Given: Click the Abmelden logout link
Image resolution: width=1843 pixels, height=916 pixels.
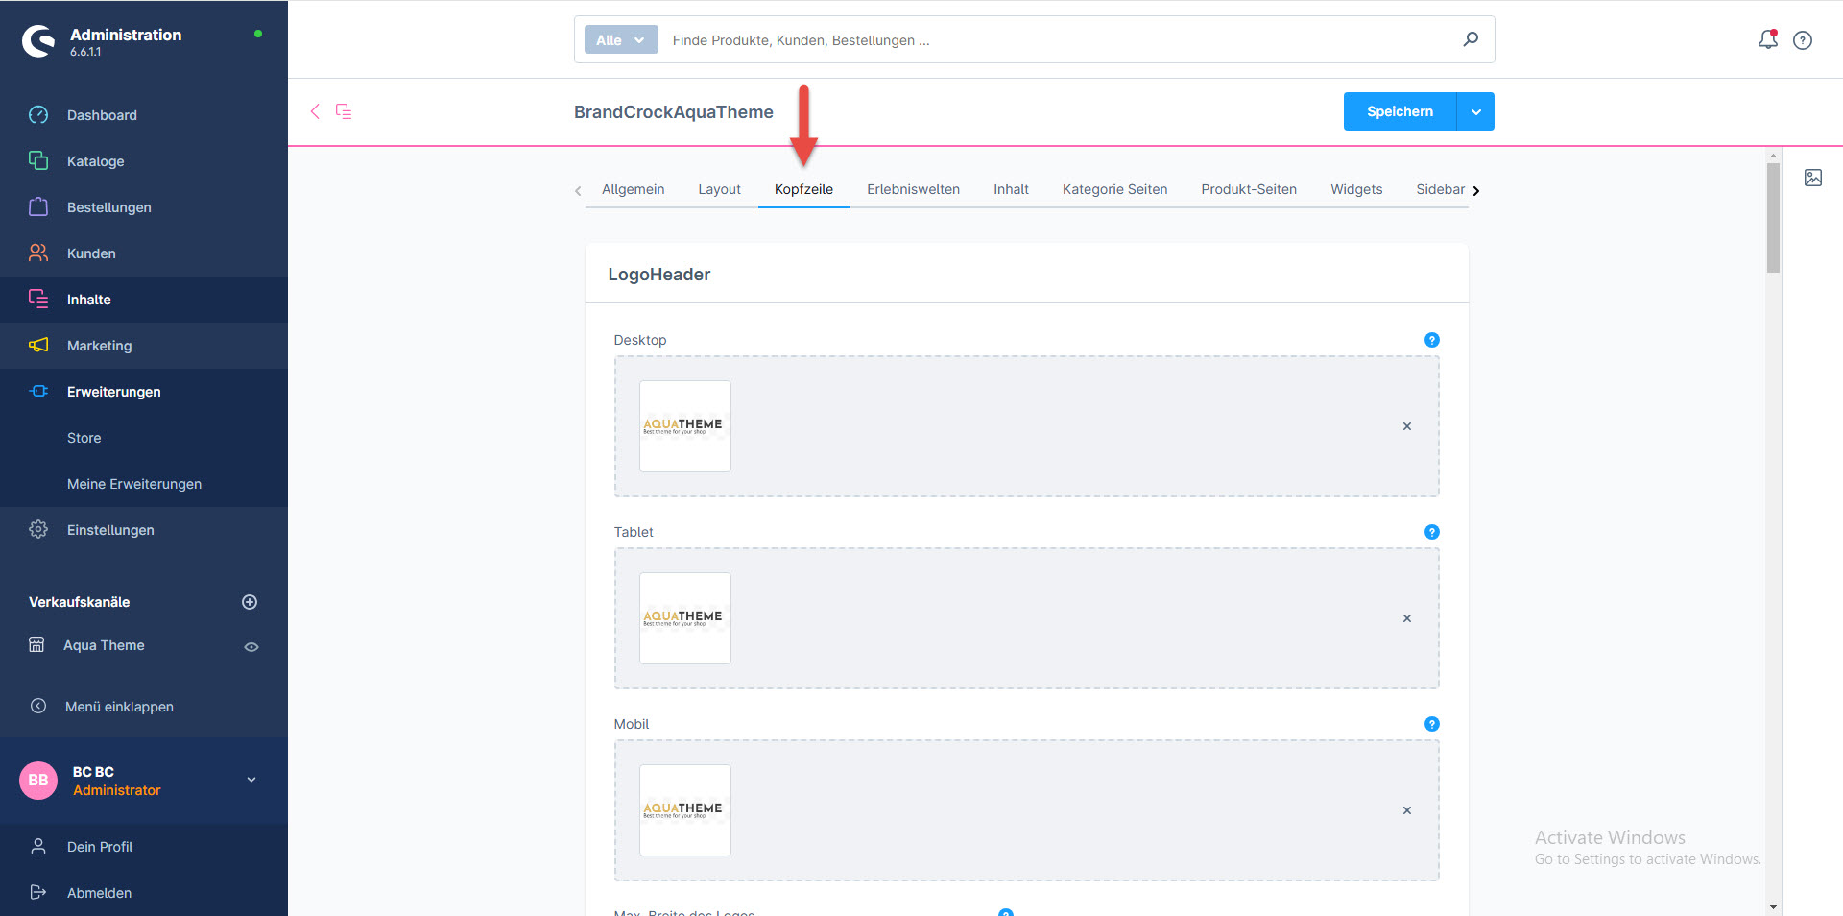Looking at the screenshot, I should point(99,893).
